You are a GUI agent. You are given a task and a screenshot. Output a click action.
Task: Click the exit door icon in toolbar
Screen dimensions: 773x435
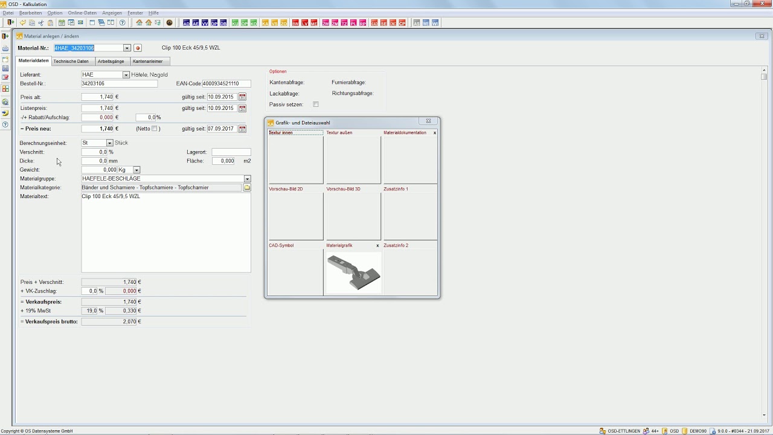[x=10, y=23]
